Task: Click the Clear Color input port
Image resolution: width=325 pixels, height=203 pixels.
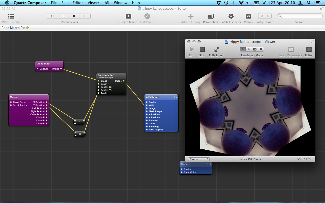Action: 182,172
